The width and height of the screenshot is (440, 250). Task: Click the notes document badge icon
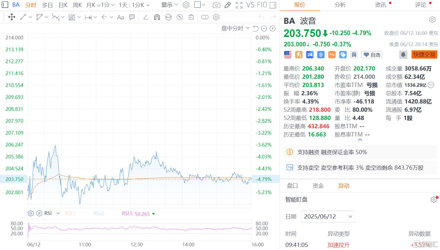click(x=354, y=55)
